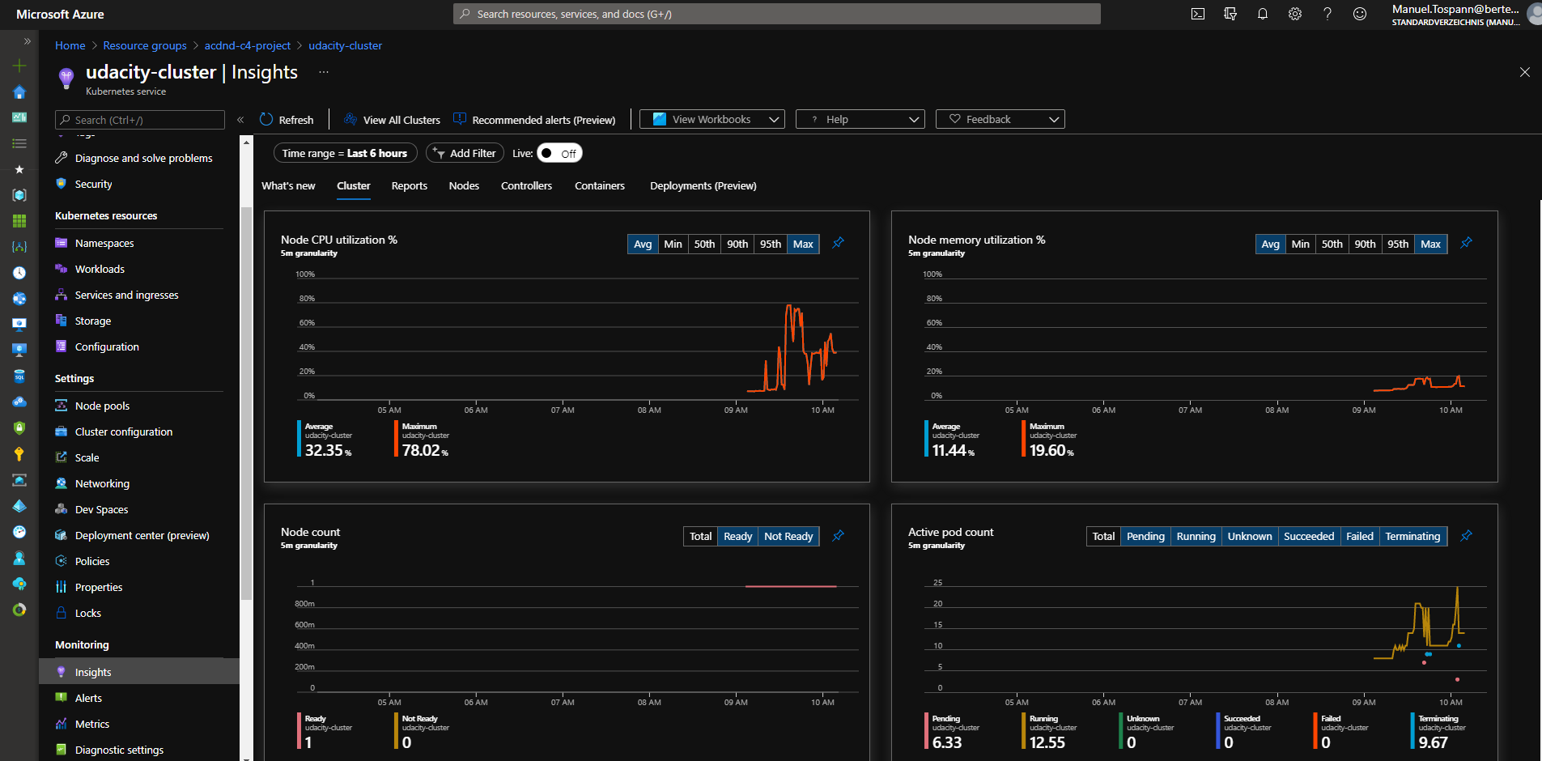Switch to the Nodes tab

464,185
